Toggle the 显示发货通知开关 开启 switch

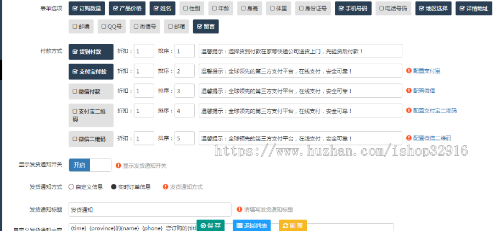pyautogui.click(x=90, y=165)
